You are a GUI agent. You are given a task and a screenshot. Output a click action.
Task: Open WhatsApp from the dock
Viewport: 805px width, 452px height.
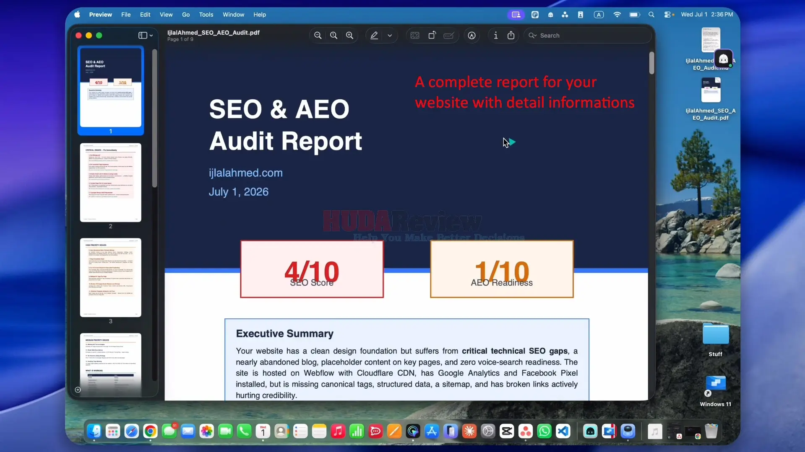coord(544,431)
